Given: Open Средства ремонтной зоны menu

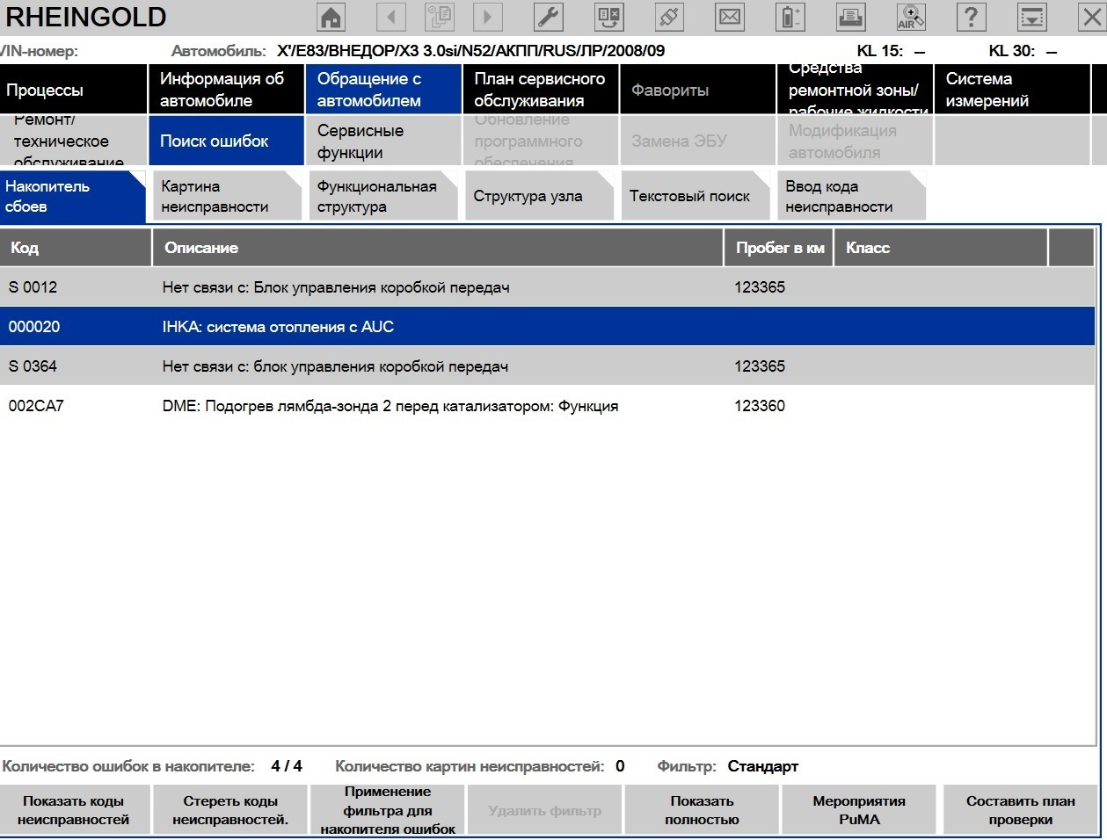Looking at the screenshot, I should pos(855,90).
